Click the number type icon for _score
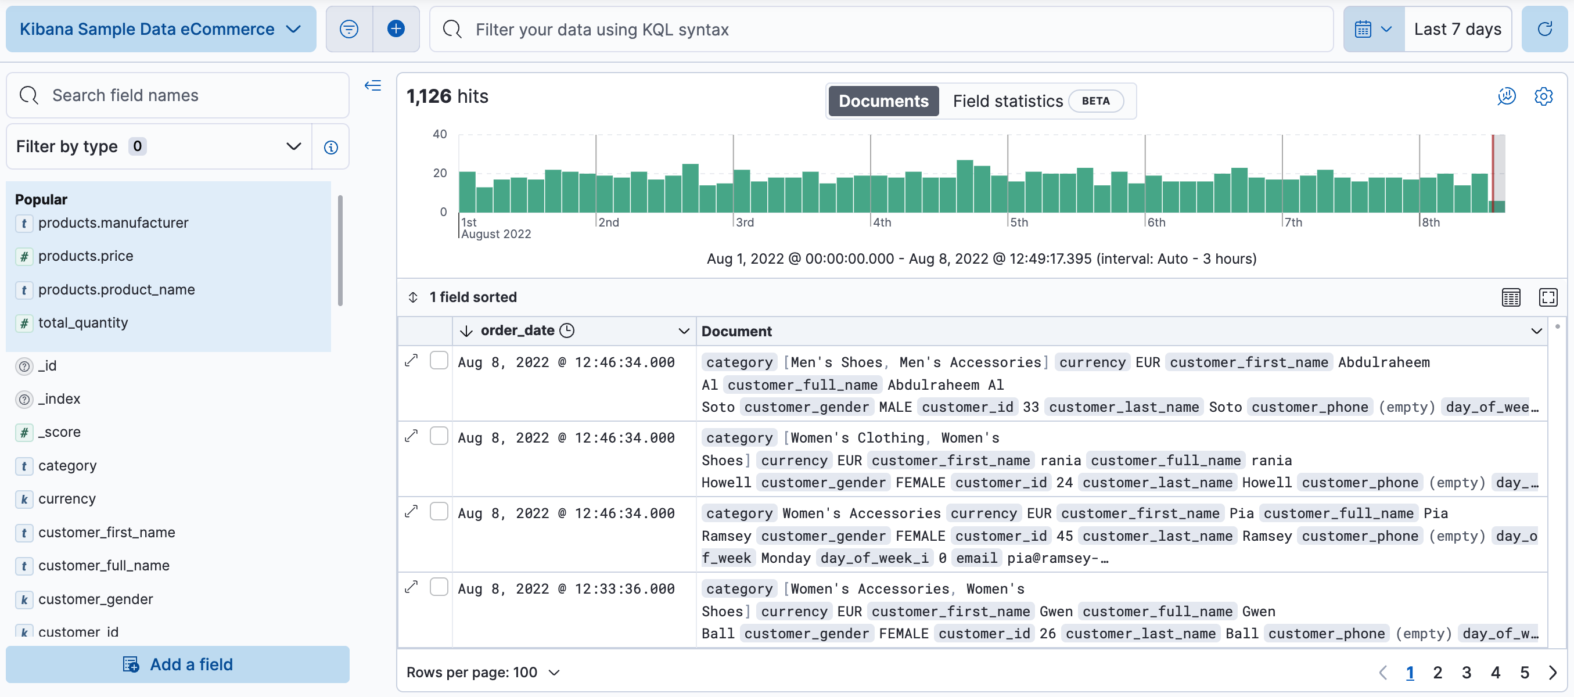 tap(24, 433)
